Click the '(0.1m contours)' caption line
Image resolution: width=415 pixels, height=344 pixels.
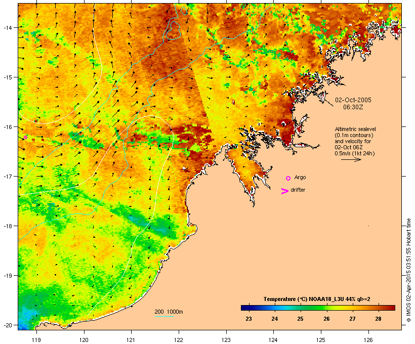pos(354,135)
